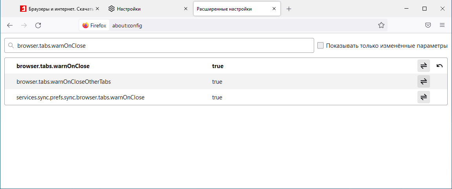Image resolution: width=452 pixels, height=189 pixels.
Task: Bookmark this page with star icon
Action: pos(381,25)
